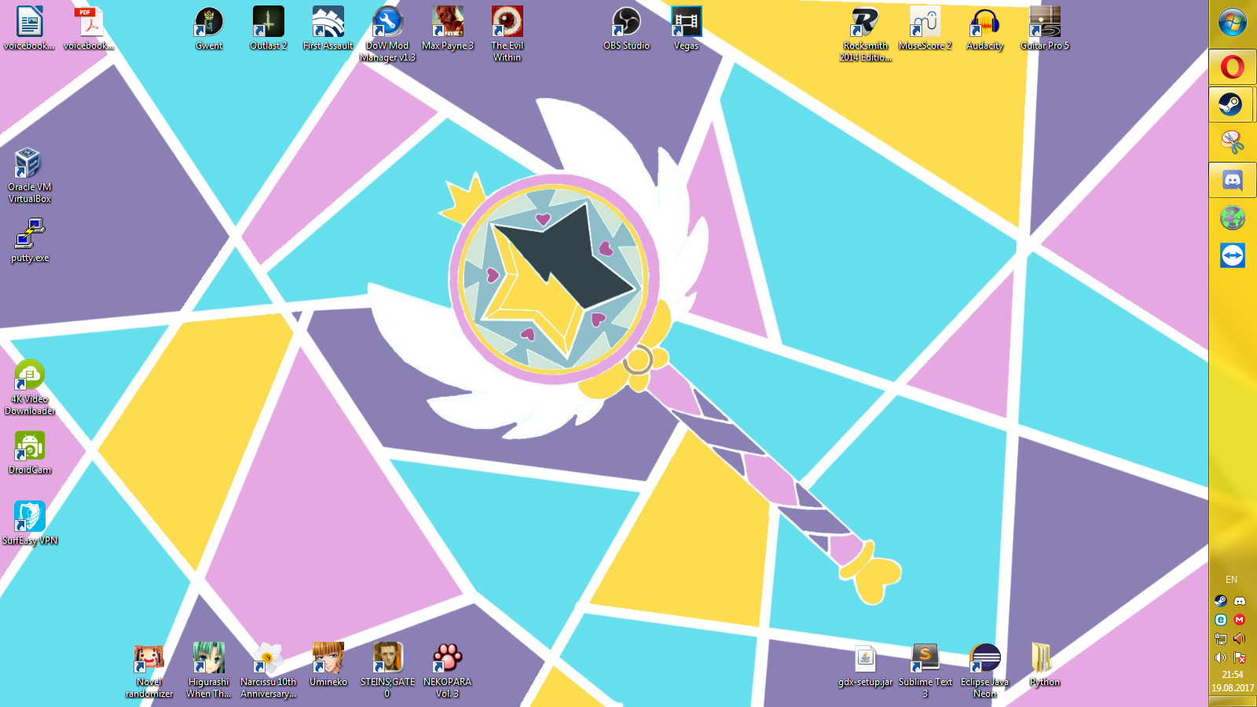The width and height of the screenshot is (1257, 707).
Task: Open the ESET antivirus tray icon
Action: (x=1221, y=620)
